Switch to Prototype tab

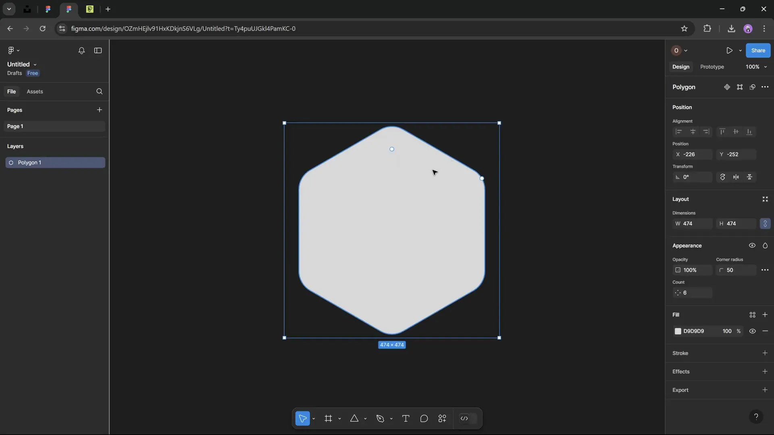(712, 67)
